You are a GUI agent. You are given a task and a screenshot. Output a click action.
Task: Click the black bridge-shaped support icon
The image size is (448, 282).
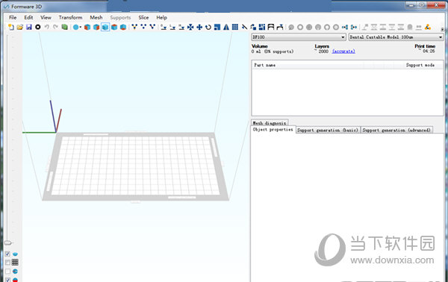pyautogui.click(x=271, y=27)
